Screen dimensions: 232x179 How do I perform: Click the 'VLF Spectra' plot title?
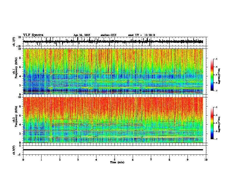click(33, 35)
